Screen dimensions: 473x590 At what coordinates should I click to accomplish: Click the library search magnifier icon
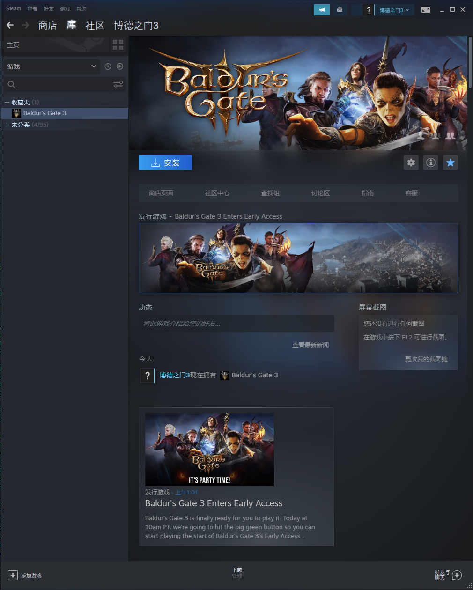(x=12, y=84)
